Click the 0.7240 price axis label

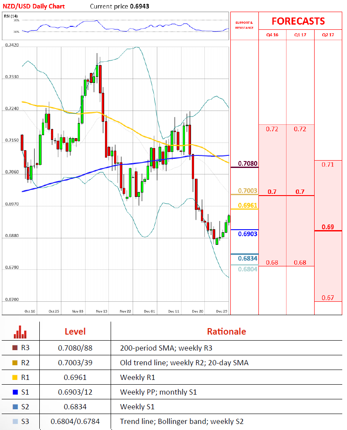pyautogui.click(x=12, y=109)
